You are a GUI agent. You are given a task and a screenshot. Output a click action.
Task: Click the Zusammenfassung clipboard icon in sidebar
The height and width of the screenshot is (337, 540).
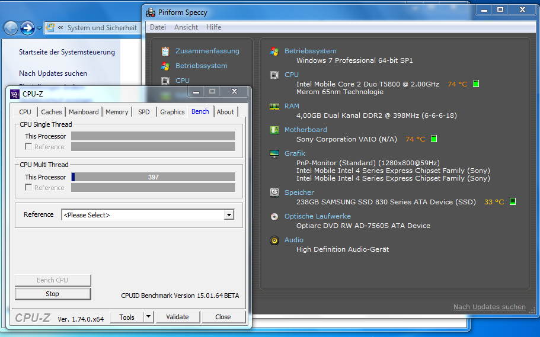[165, 52]
